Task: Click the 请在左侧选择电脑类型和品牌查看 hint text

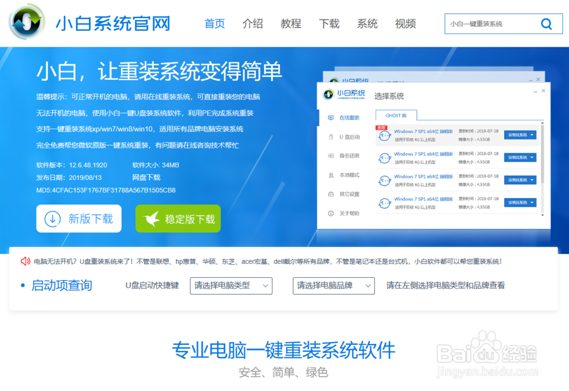Action: pos(446,285)
